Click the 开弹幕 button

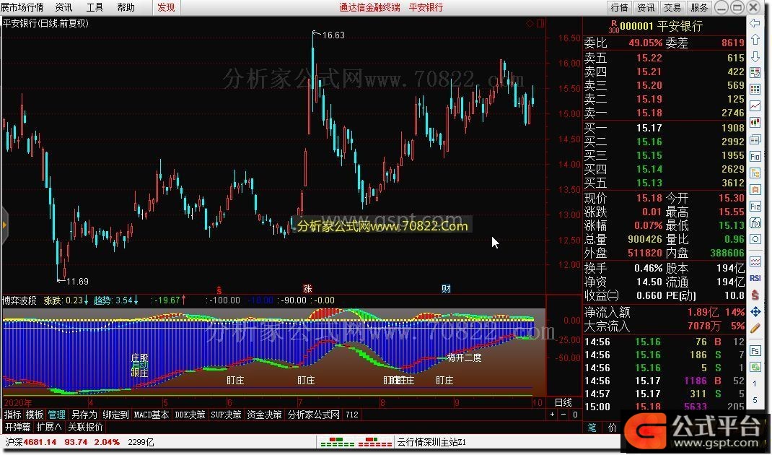tap(18, 427)
